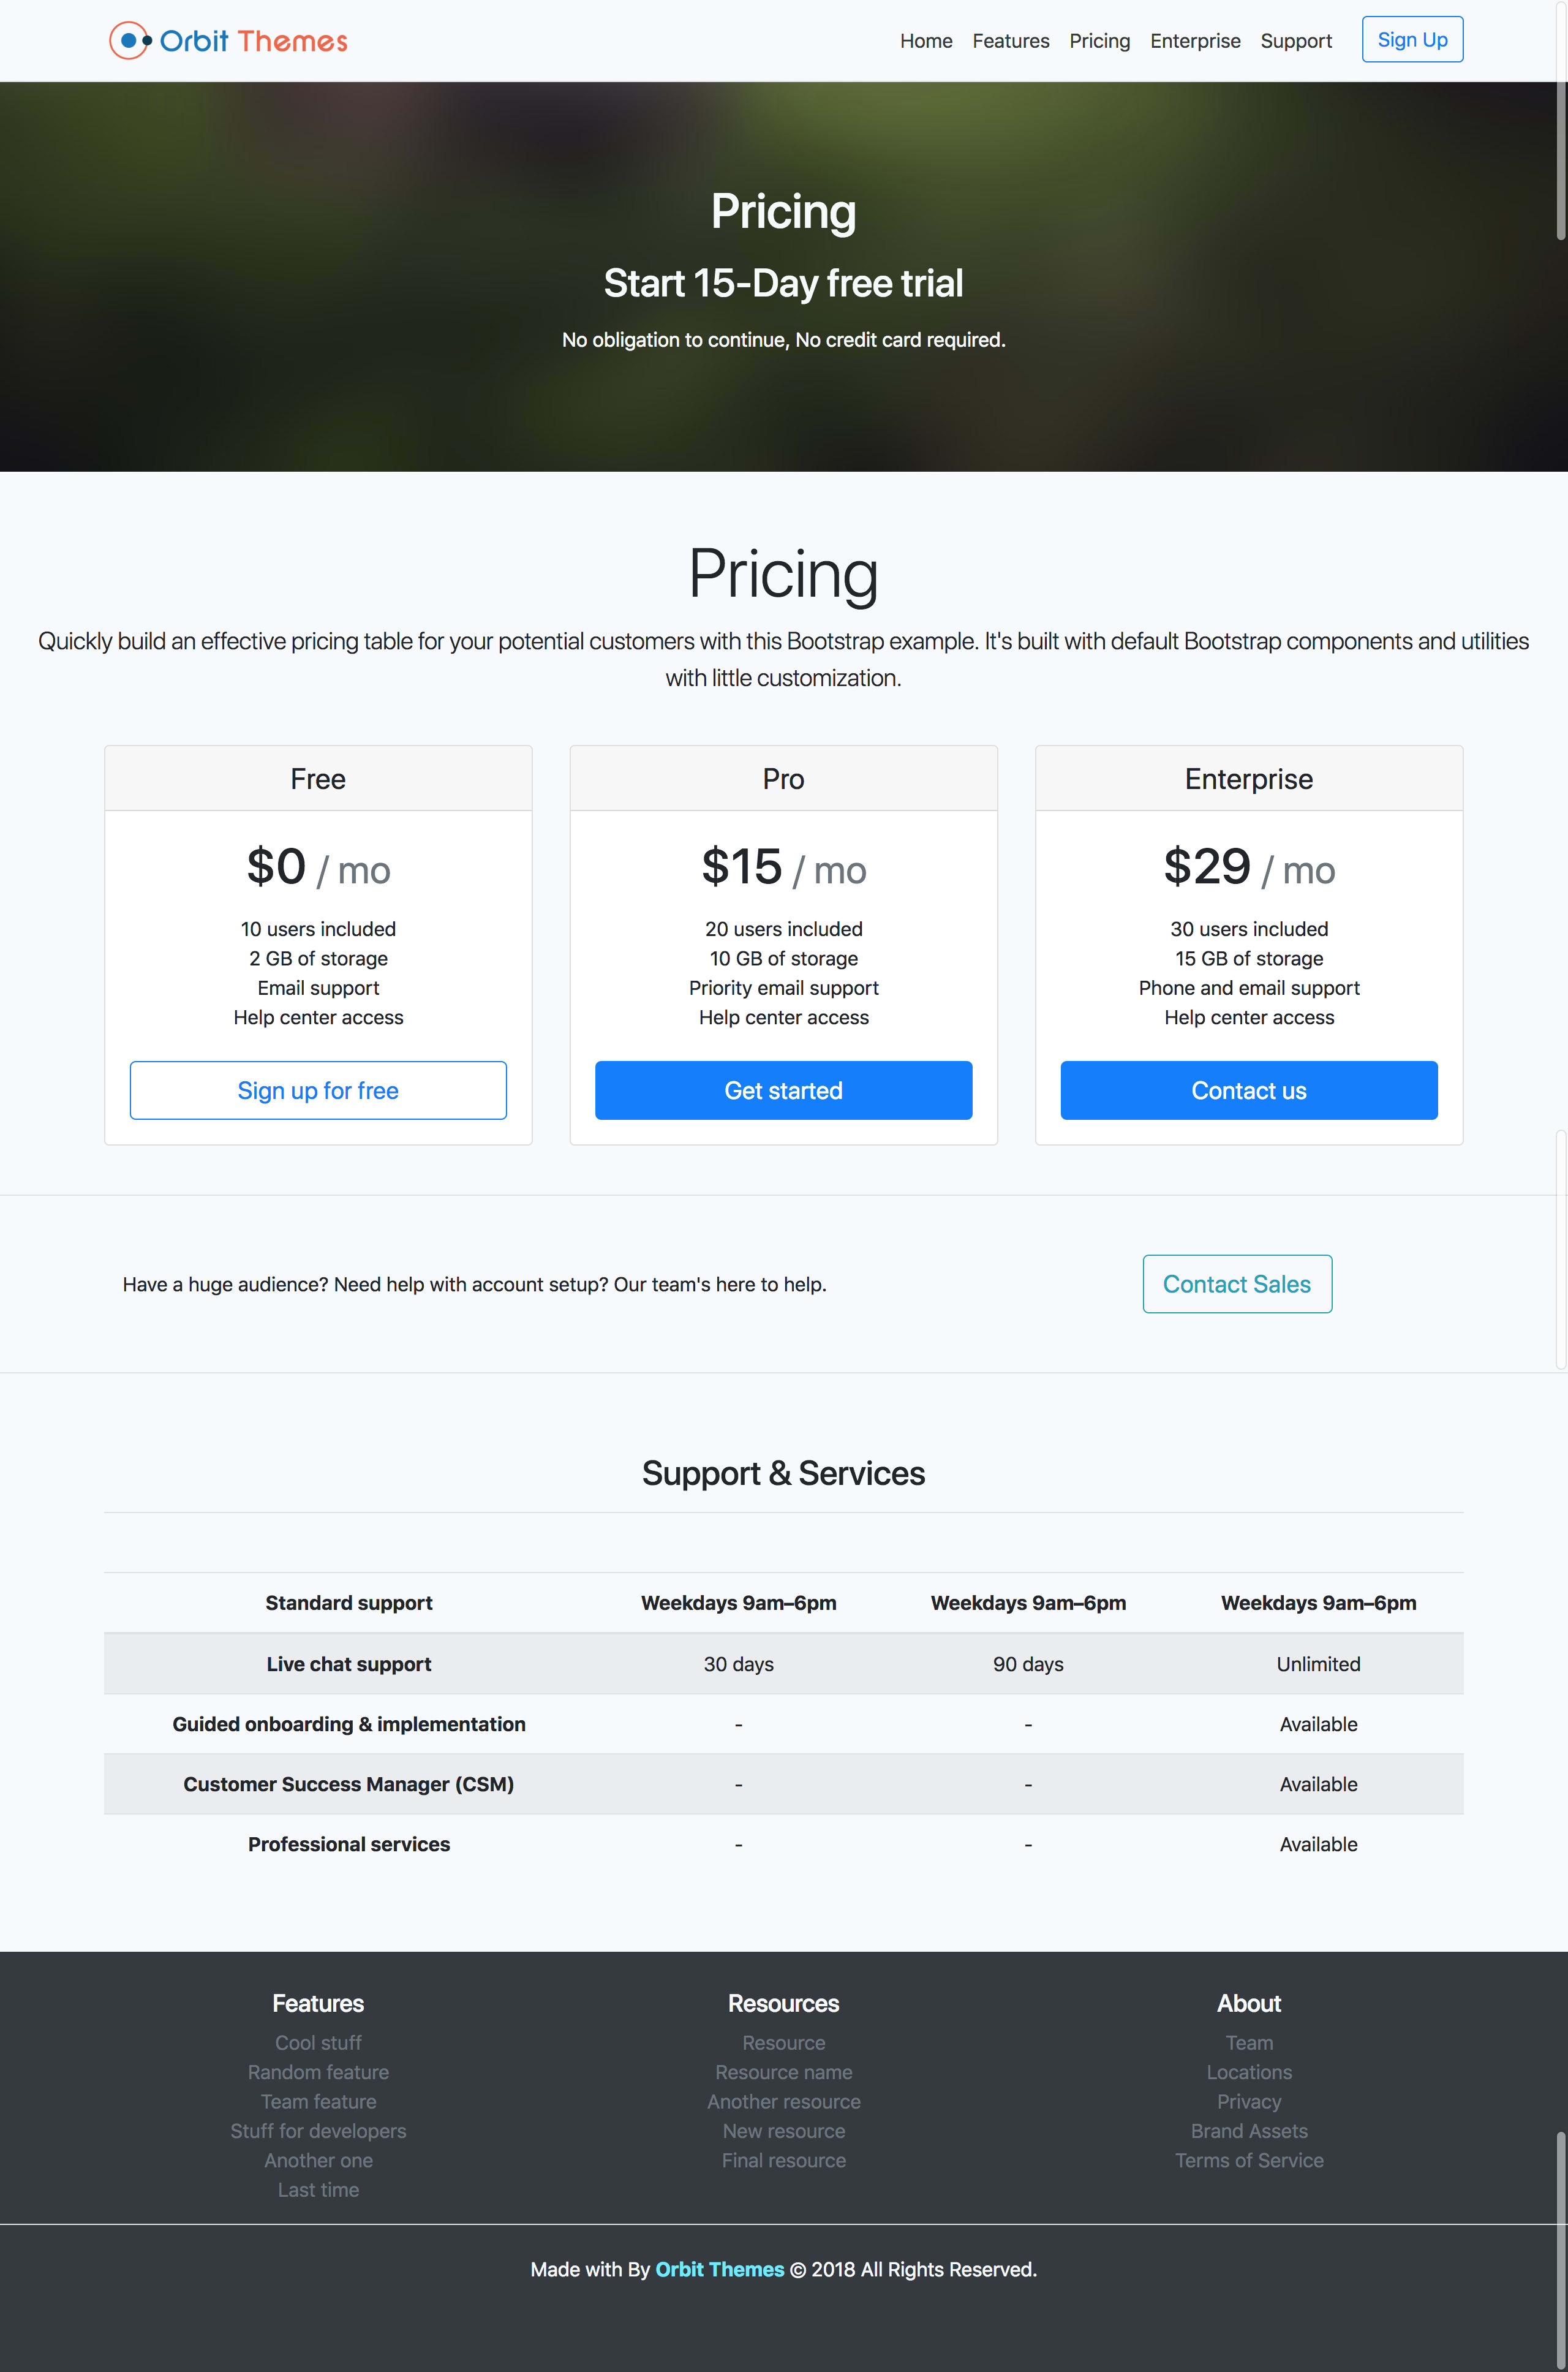Click the Features navigation menu item

[x=1010, y=39]
